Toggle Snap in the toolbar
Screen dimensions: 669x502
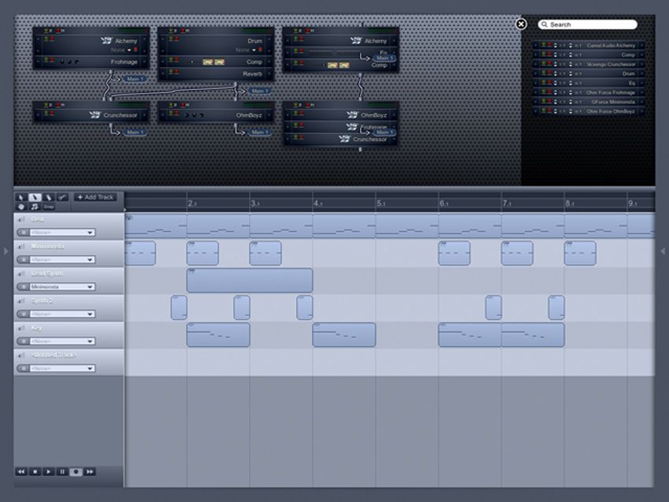click(50, 206)
